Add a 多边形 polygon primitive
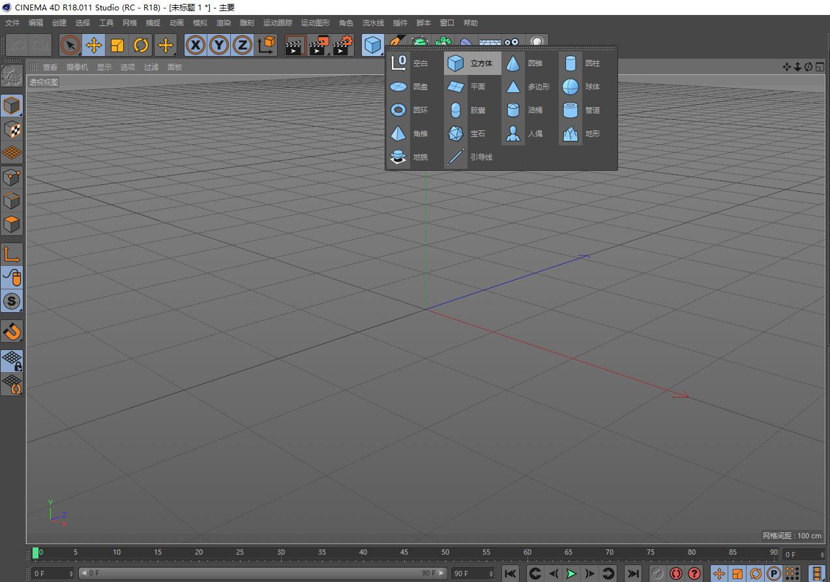Screen dimensions: 830x582 [529, 87]
